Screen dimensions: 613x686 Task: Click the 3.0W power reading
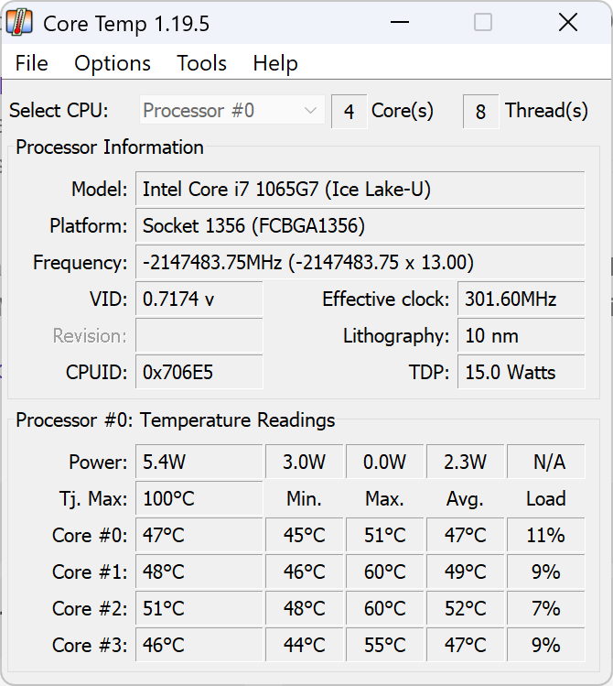click(304, 462)
